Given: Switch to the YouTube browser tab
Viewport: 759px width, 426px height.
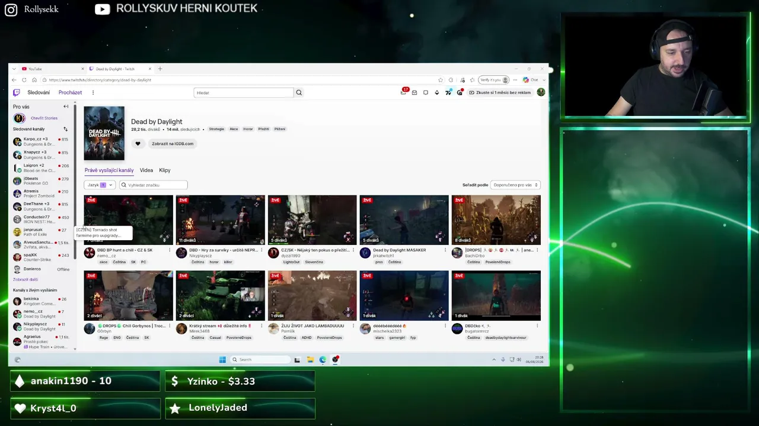Looking at the screenshot, I should tap(52, 69).
